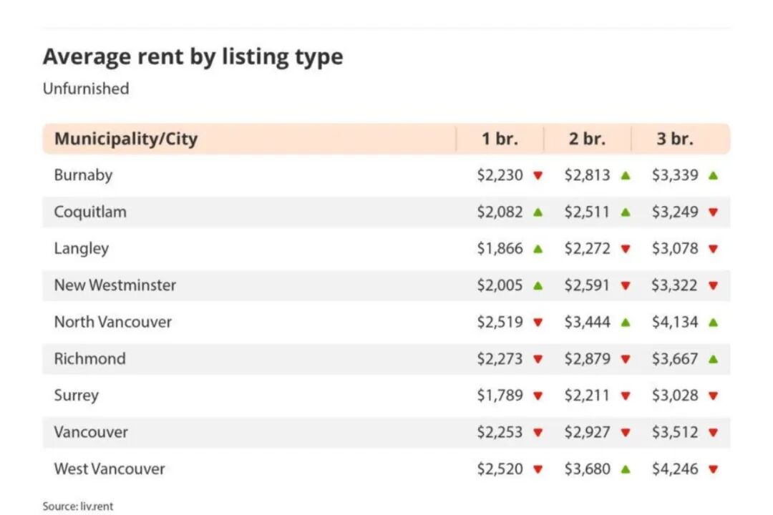
Task: Click the green up arrow next to Richmond $3,667
Action: click(713, 359)
